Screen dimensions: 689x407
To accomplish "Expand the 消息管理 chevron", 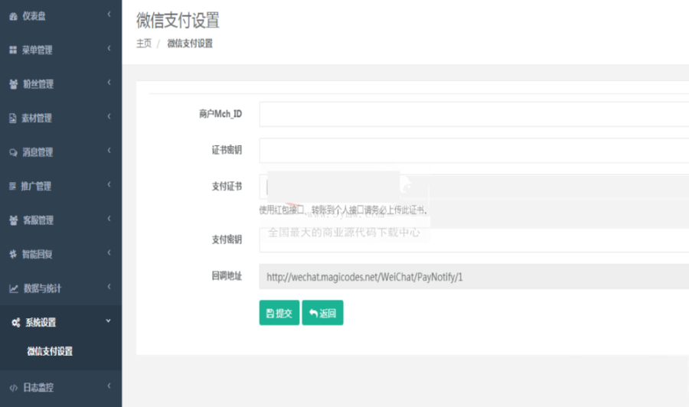I will [x=109, y=151].
